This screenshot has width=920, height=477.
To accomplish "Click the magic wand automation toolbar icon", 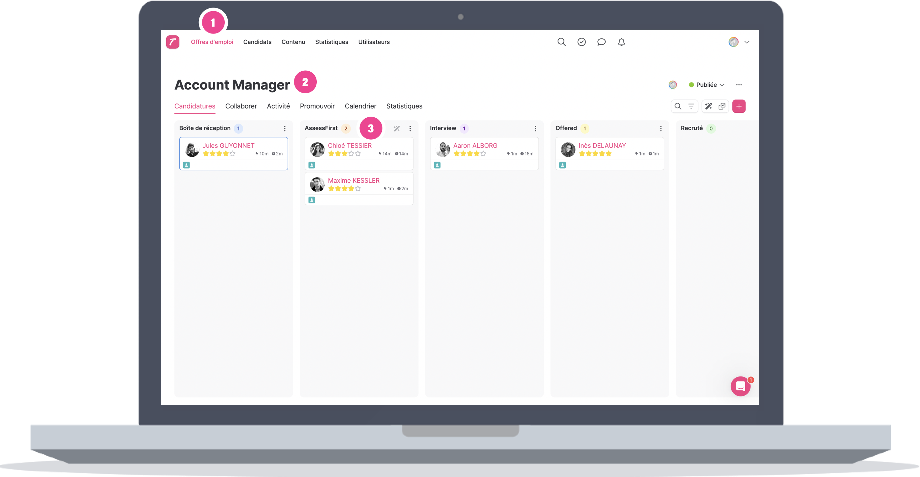I will [x=709, y=106].
